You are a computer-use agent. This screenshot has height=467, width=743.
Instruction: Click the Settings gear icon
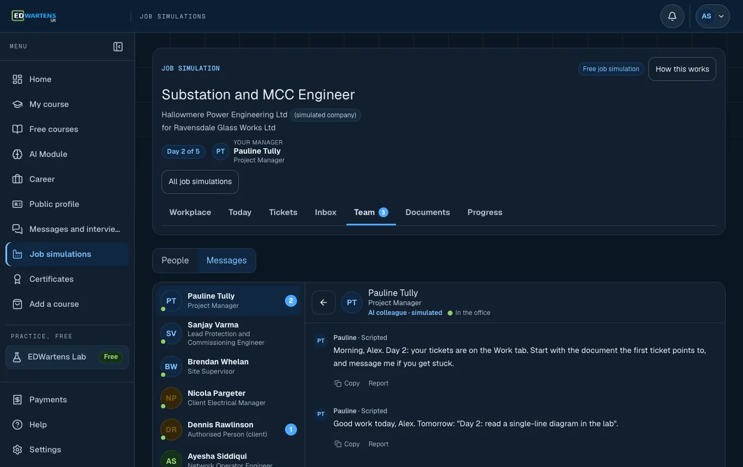(17, 450)
